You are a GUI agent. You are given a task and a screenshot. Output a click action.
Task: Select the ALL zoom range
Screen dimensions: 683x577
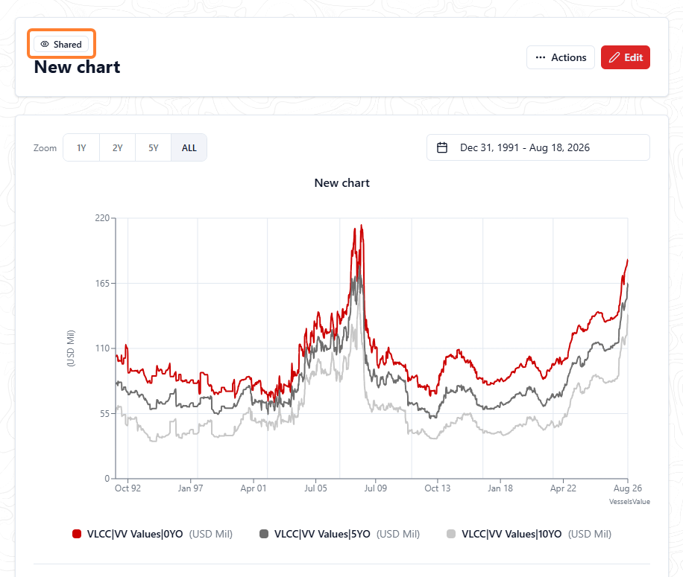[189, 148]
